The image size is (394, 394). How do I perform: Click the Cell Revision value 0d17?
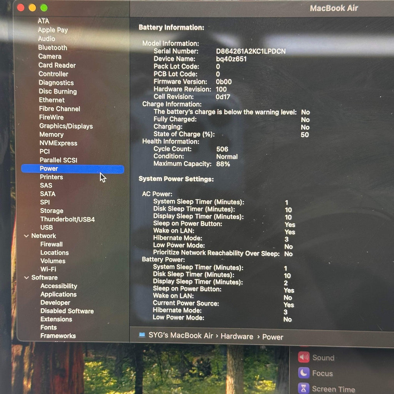pos(223,97)
